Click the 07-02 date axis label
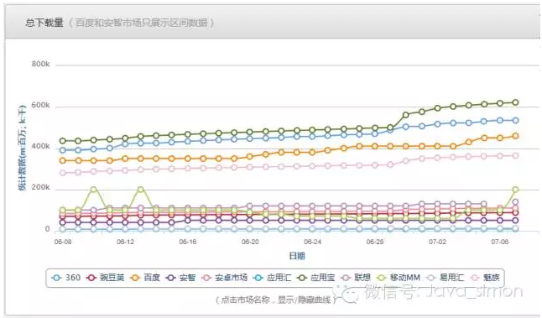Viewport: 542px width, 318px height. point(437,242)
